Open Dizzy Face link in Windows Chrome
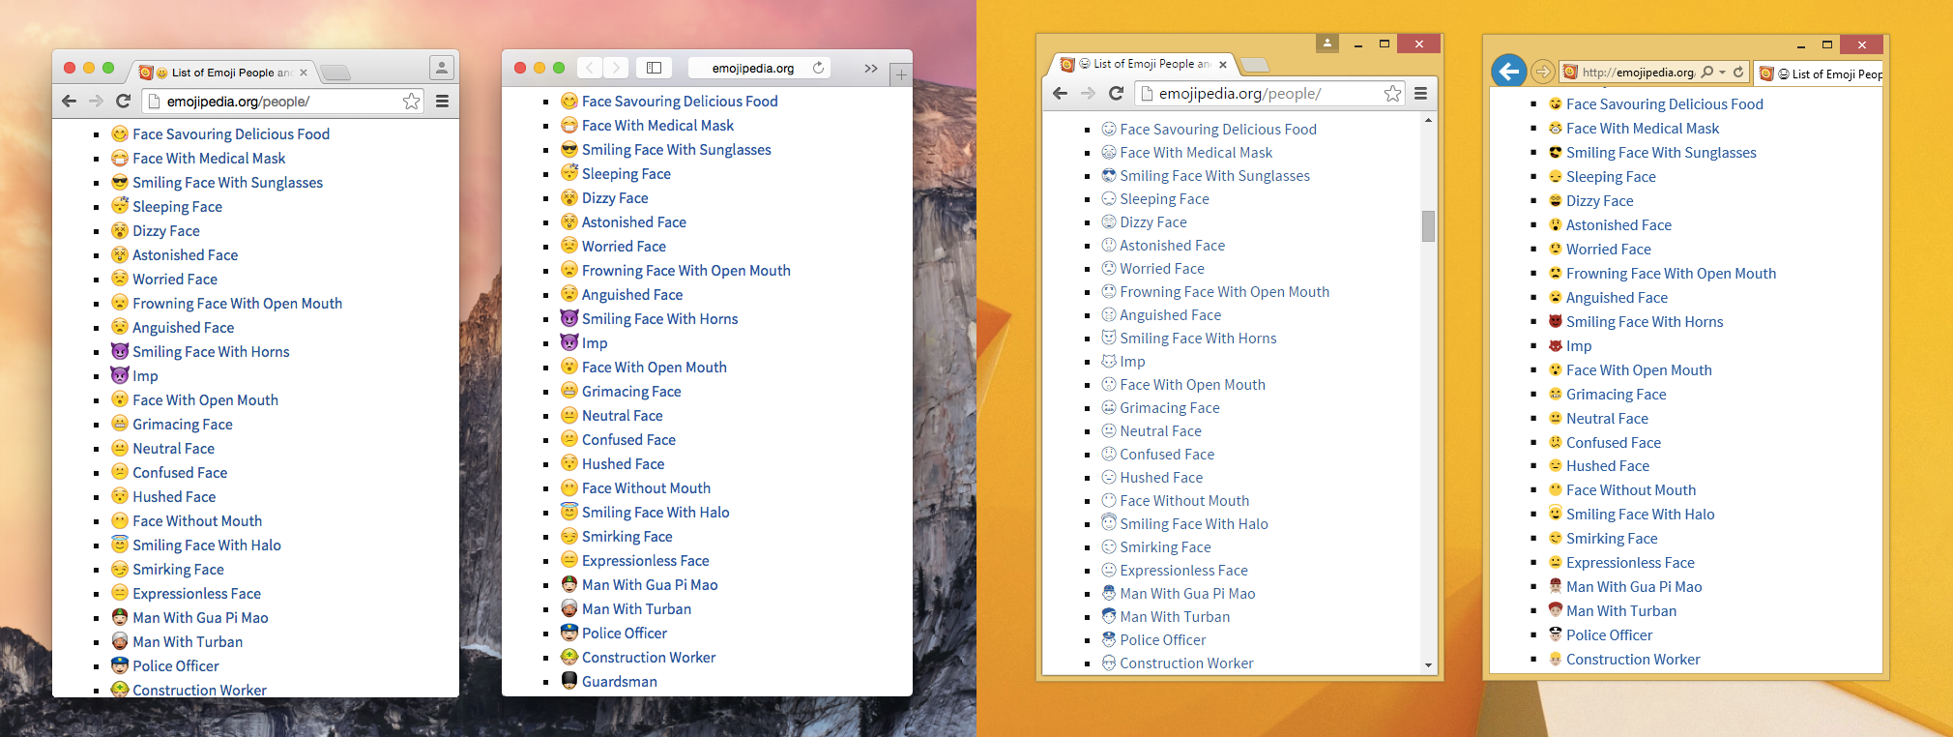The width and height of the screenshot is (1953, 737). tap(1153, 222)
